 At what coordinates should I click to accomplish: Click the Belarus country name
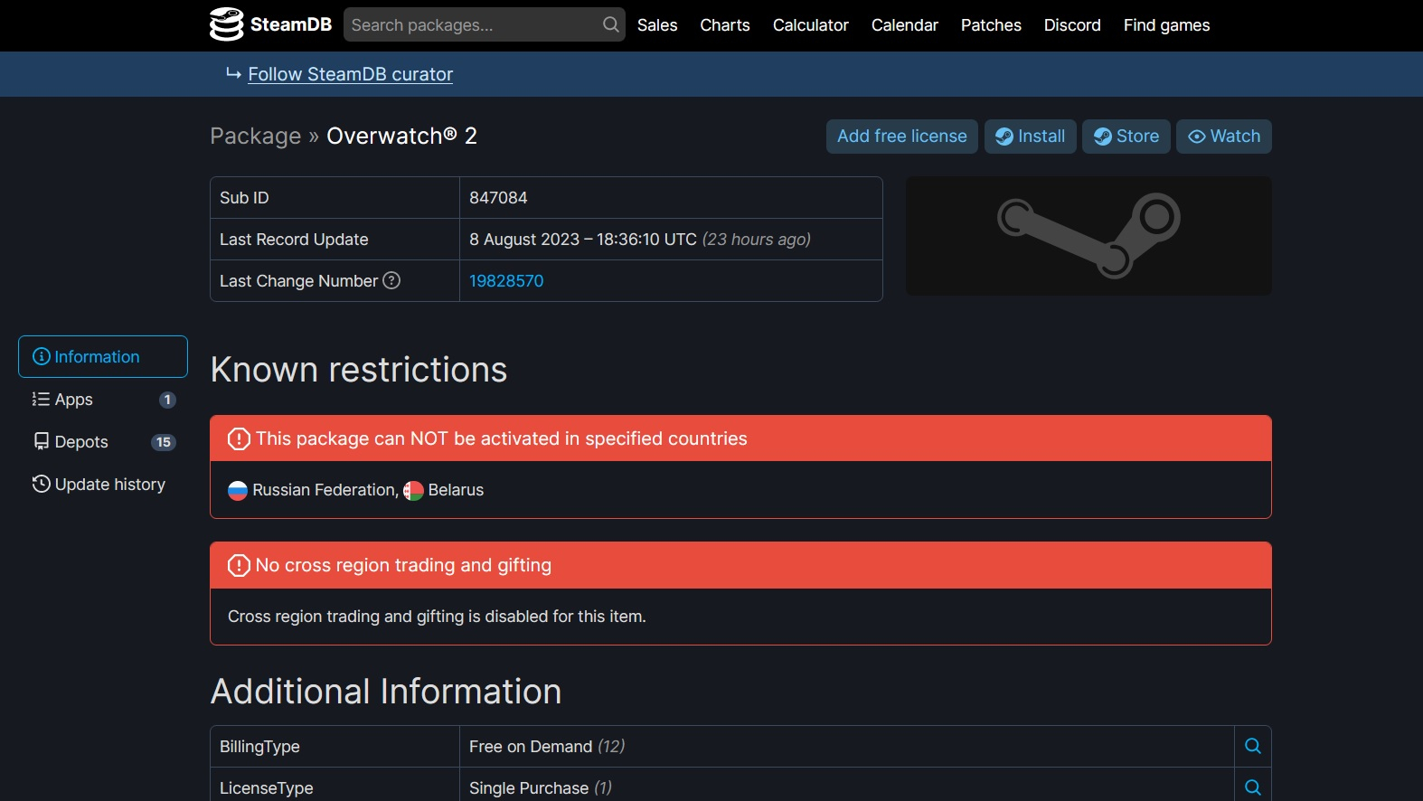click(x=456, y=490)
